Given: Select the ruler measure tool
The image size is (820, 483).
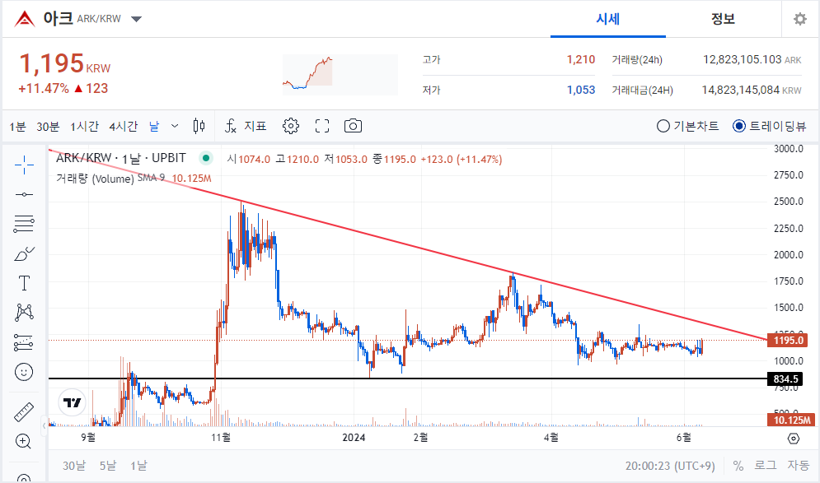Looking at the screenshot, I should 24,412.
